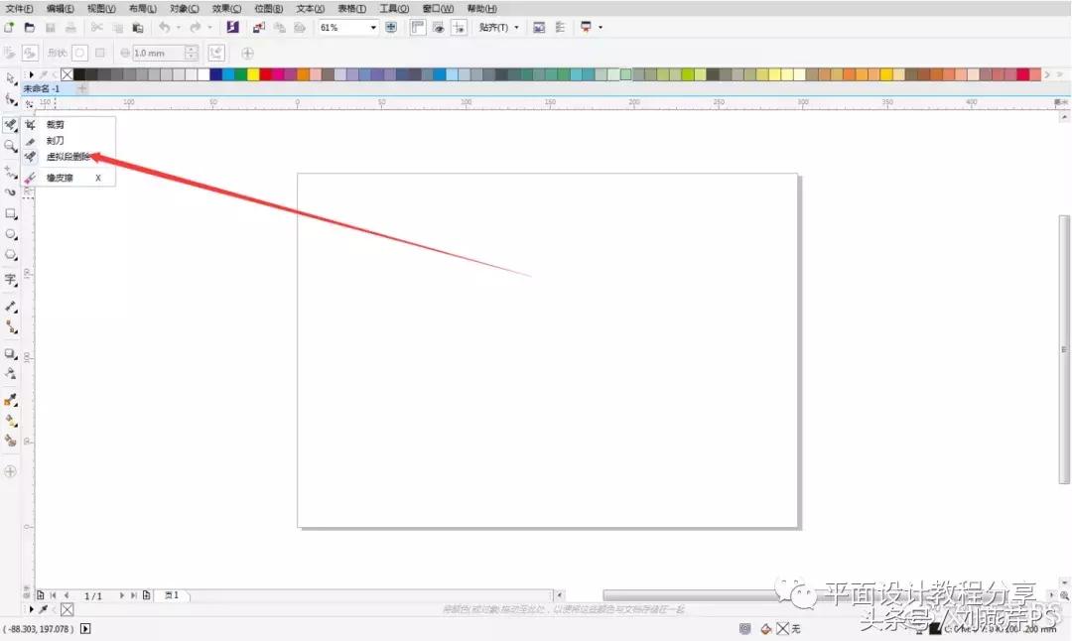Select the Knife tool (刻刀) in the flyout
The image size is (1072, 641).
point(55,140)
